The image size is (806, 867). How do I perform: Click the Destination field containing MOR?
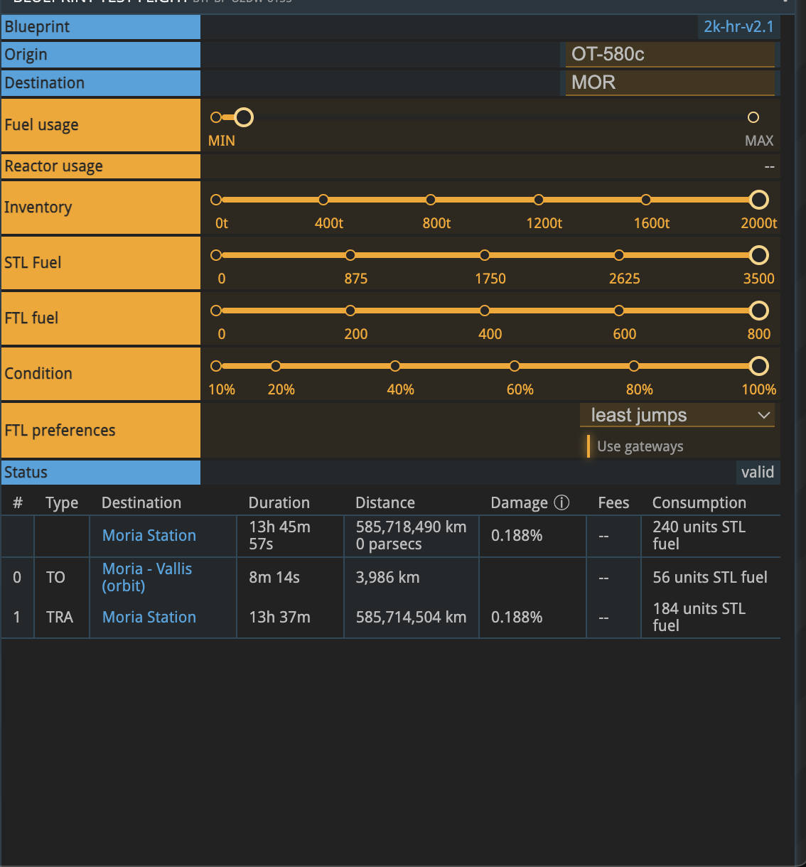click(x=670, y=82)
